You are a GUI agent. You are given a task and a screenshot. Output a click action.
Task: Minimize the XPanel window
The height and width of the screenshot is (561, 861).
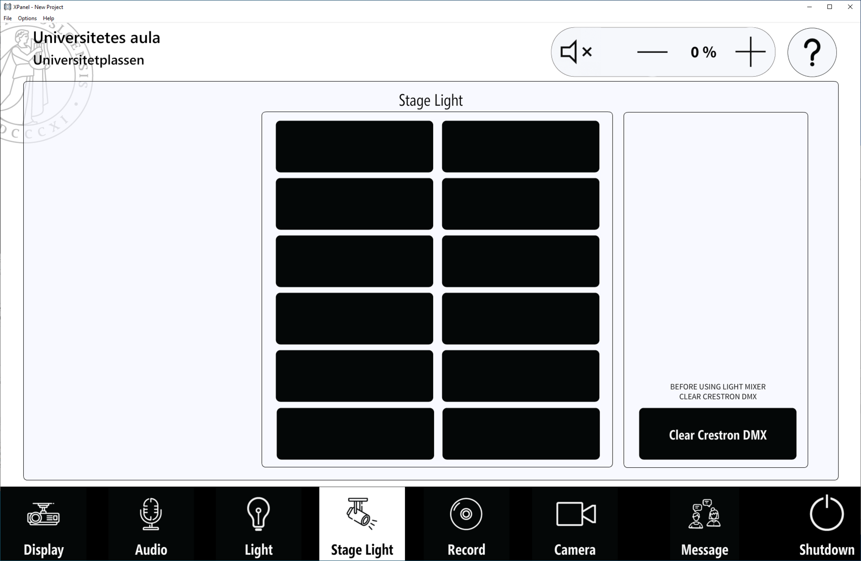click(x=809, y=7)
